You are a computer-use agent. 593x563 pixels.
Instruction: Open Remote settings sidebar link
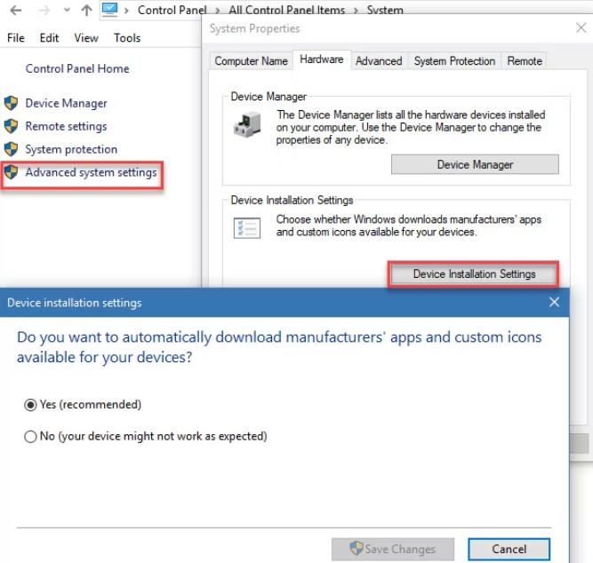(x=66, y=126)
